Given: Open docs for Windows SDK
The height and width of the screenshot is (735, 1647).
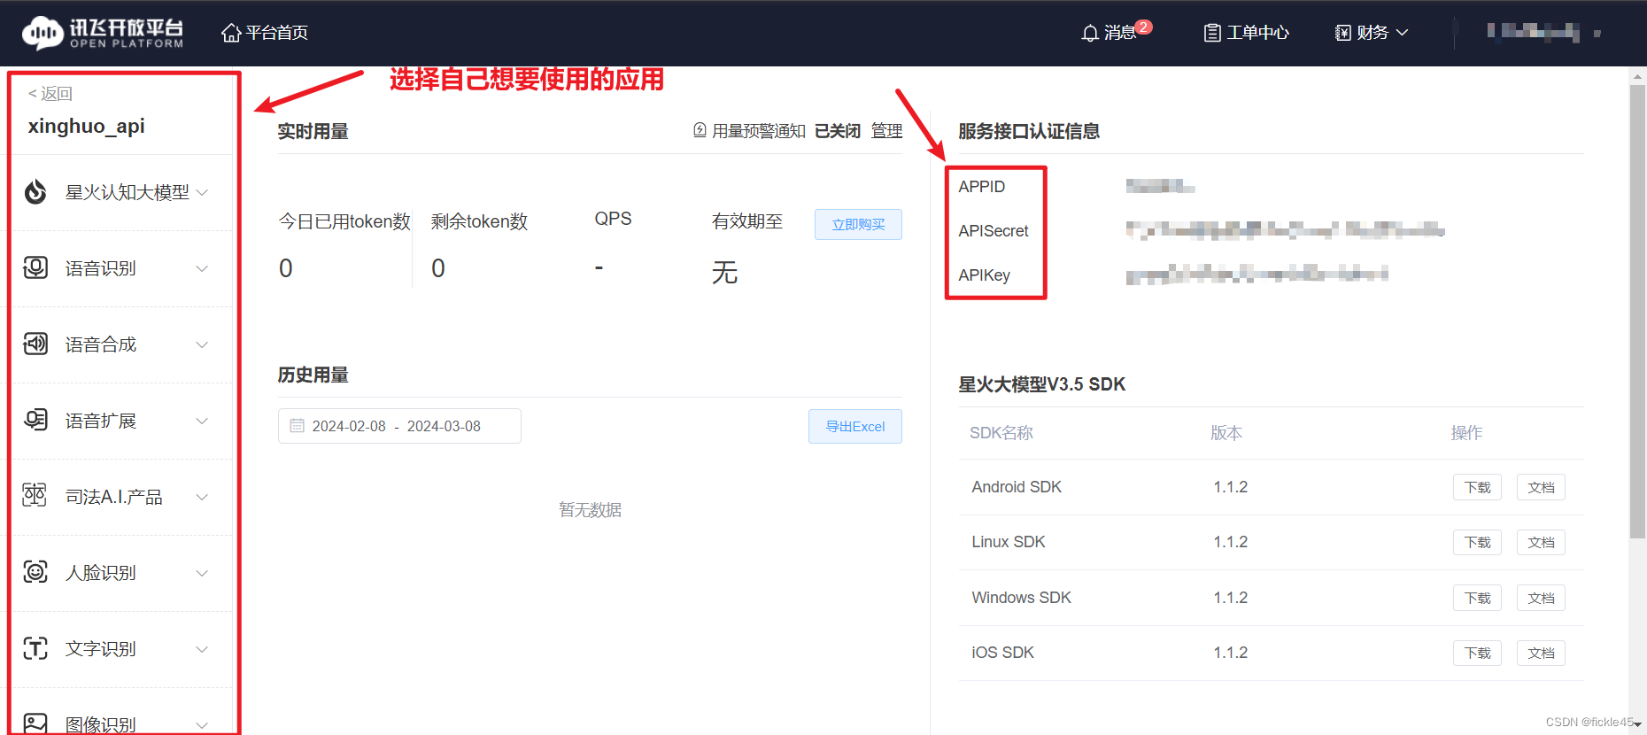Looking at the screenshot, I should 1541,598.
